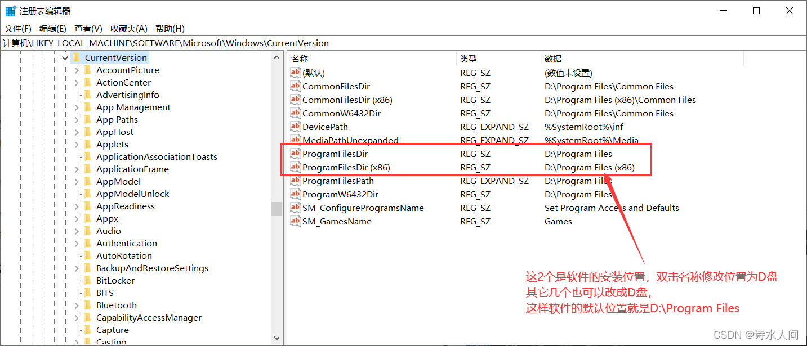Image resolution: width=807 pixels, height=346 pixels.
Task: Open the 收藏夹(A) menu
Action: point(129,28)
